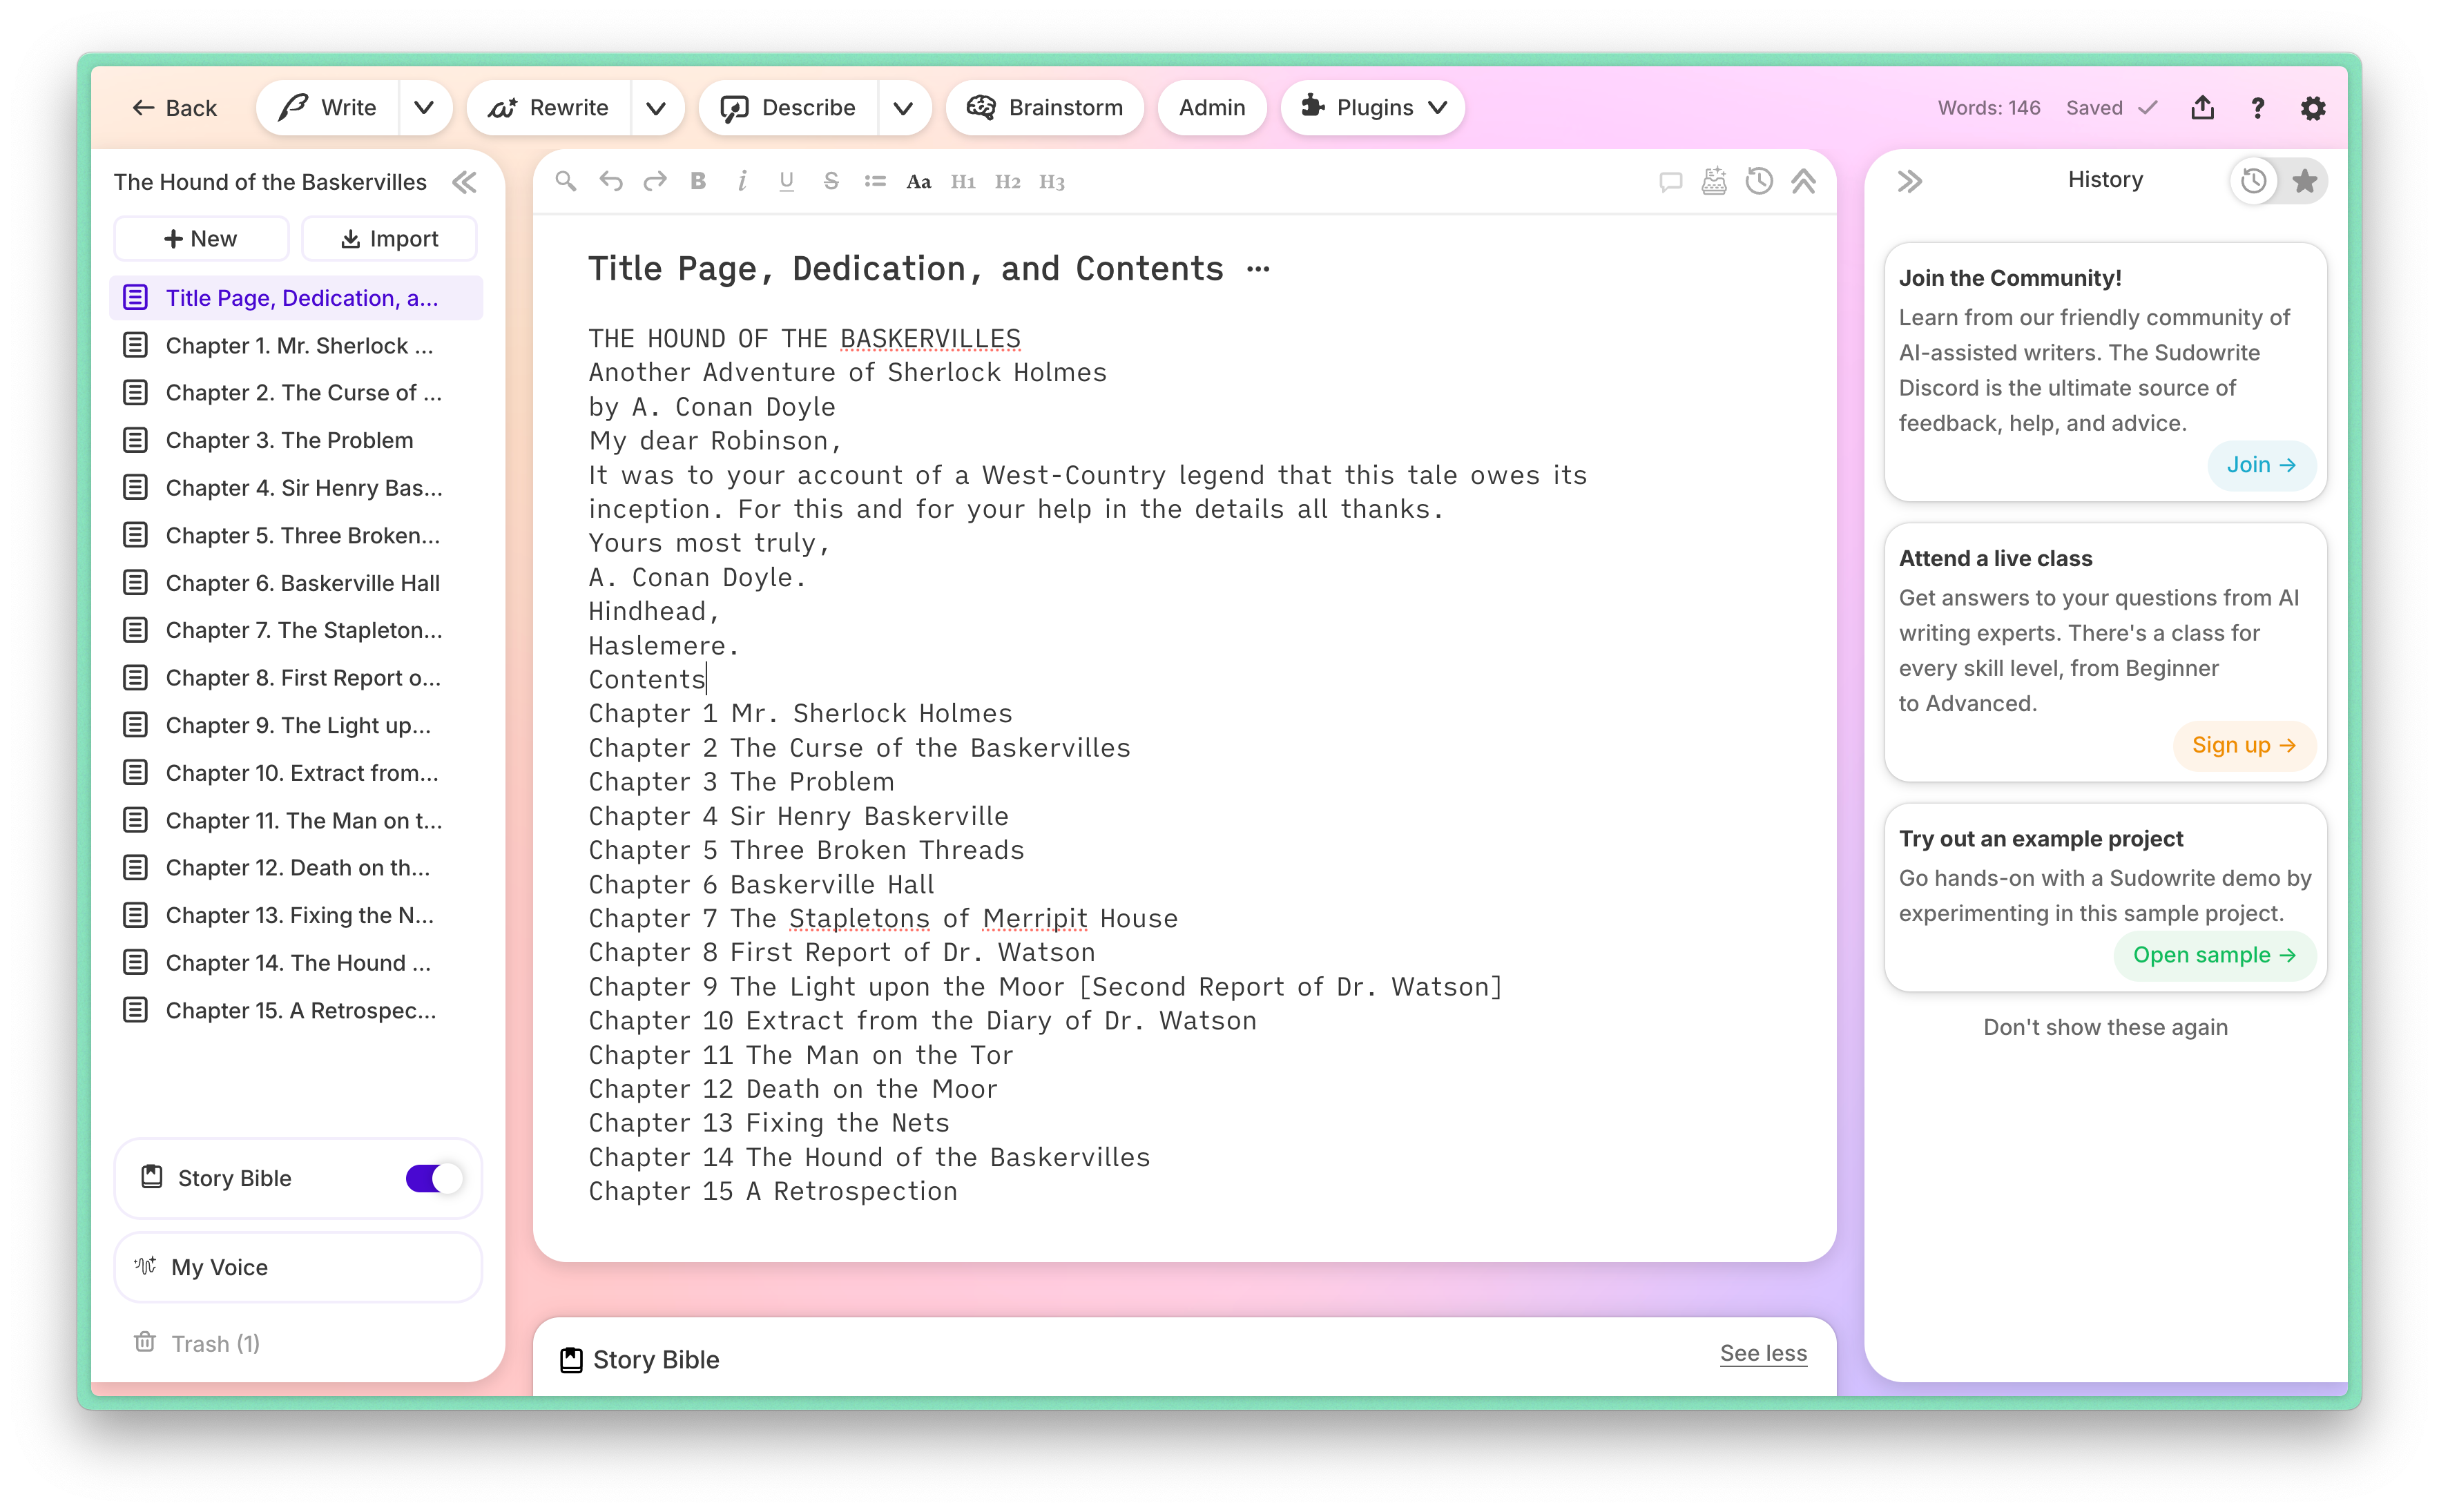Click the undo arrow icon
Screen dimensions: 2439x1512
[x=610, y=181]
